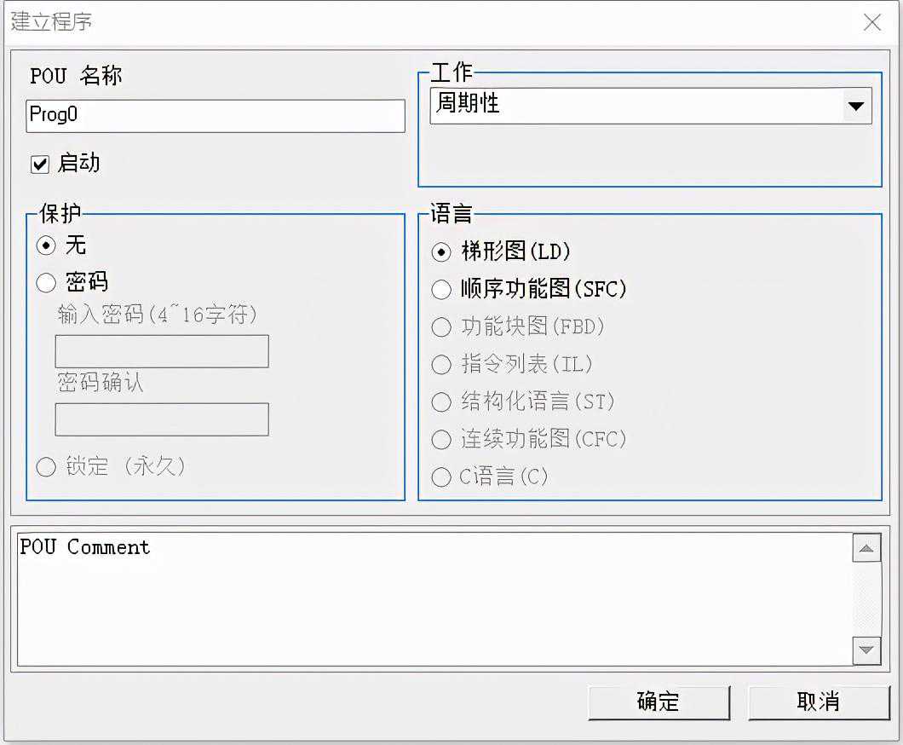
Task: Toggle the 启动 checkbox
Action: point(40,165)
